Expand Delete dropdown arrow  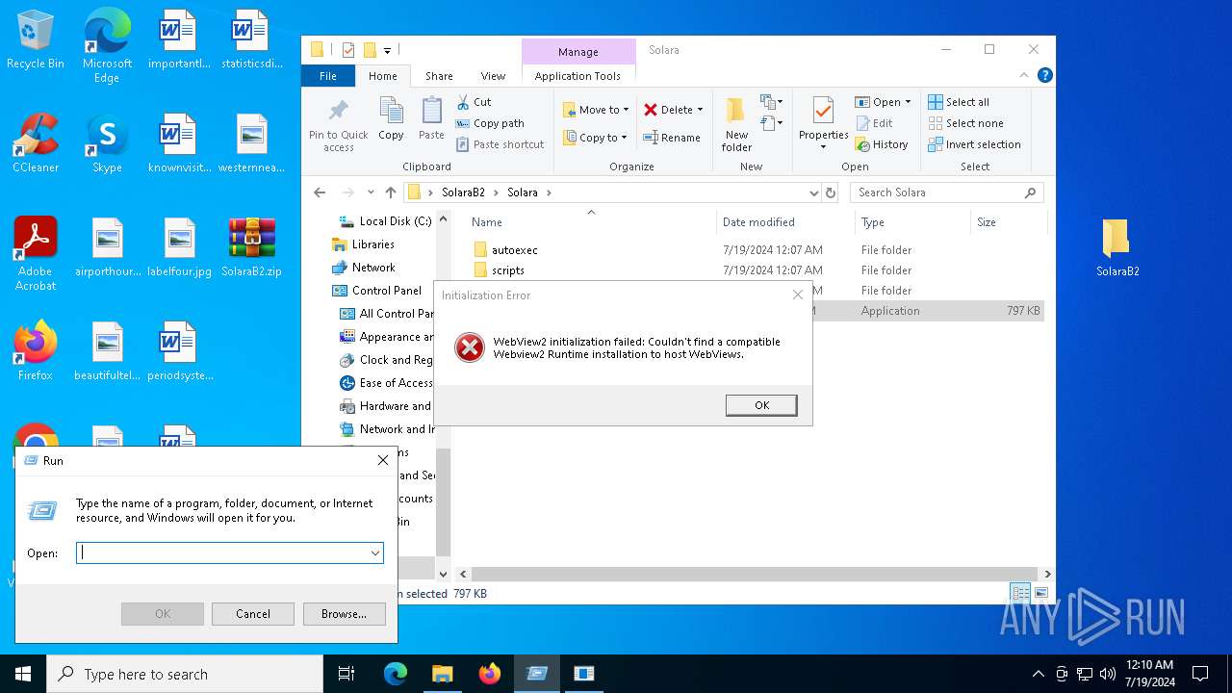[x=700, y=110]
